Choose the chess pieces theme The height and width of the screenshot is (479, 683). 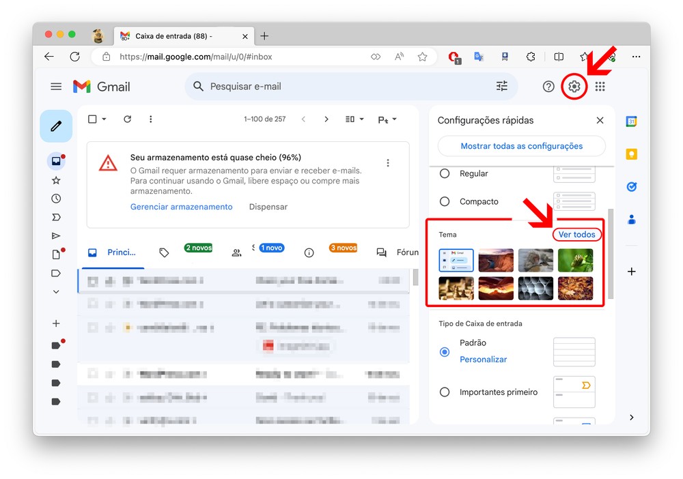[x=456, y=289]
